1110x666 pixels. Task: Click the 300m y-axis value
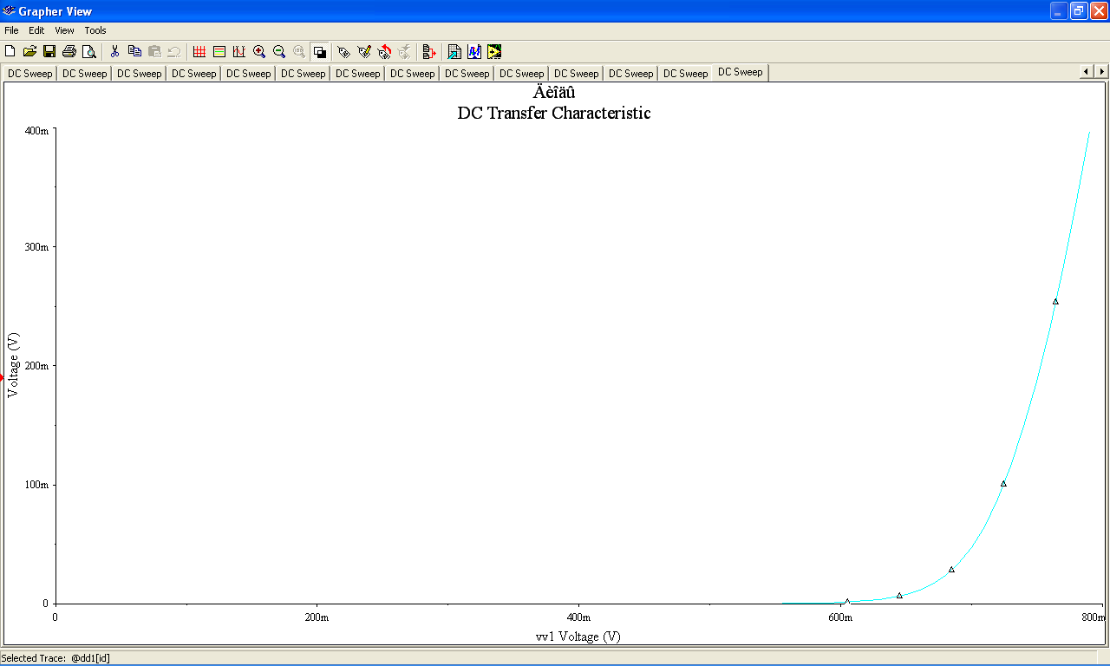point(36,247)
